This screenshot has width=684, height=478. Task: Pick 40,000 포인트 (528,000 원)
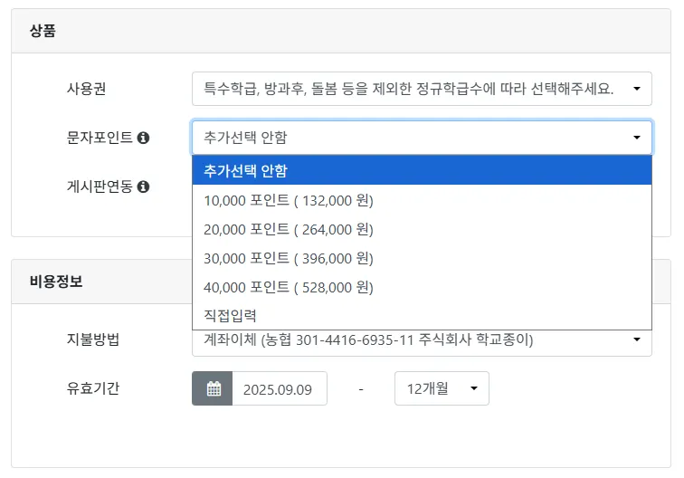click(x=421, y=287)
